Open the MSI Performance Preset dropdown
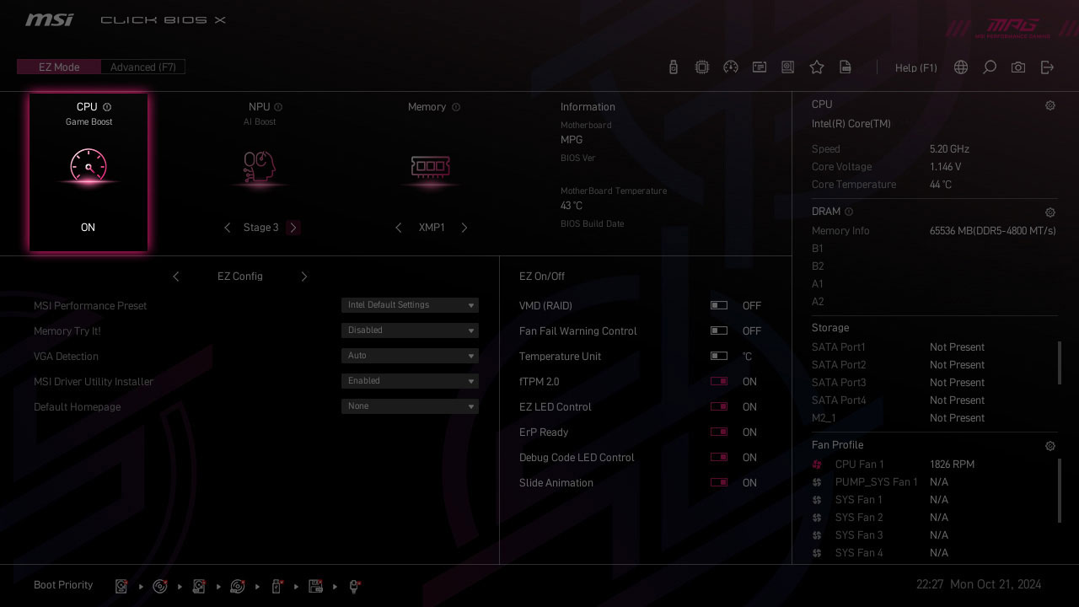 point(410,305)
